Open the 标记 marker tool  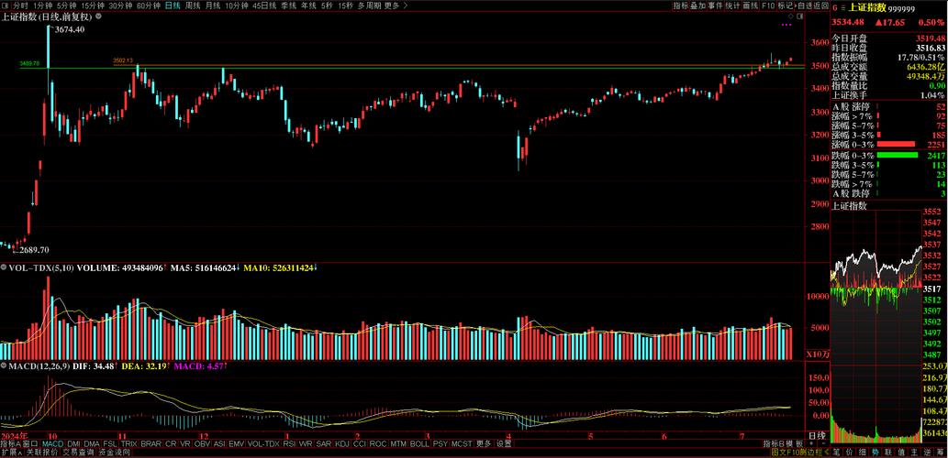coord(786,5)
